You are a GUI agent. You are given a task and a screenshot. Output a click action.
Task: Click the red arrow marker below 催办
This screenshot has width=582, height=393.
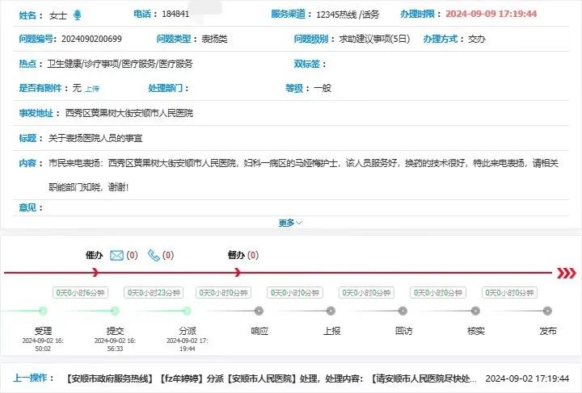point(95,273)
